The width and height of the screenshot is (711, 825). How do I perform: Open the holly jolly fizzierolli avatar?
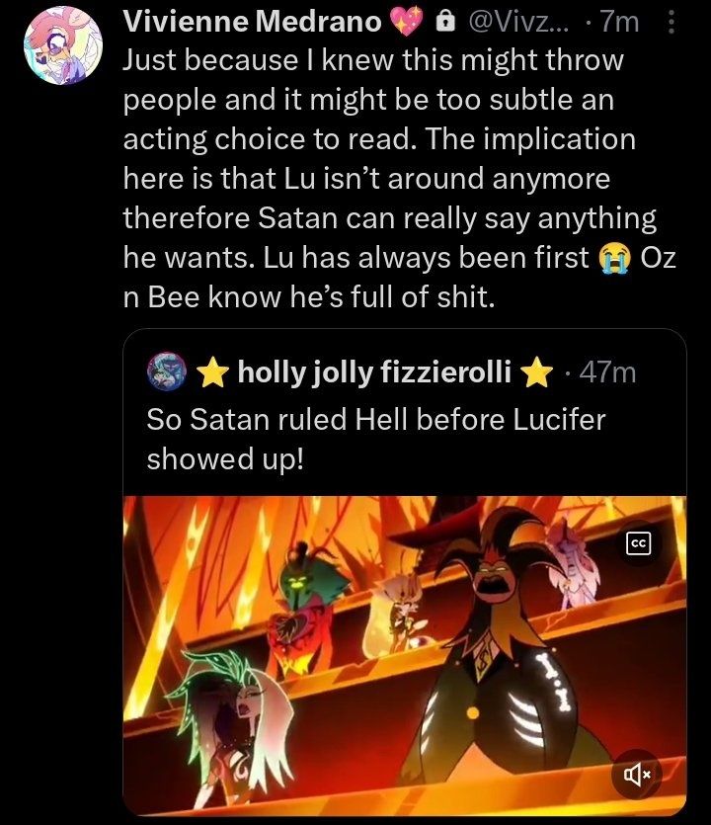[167, 371]
